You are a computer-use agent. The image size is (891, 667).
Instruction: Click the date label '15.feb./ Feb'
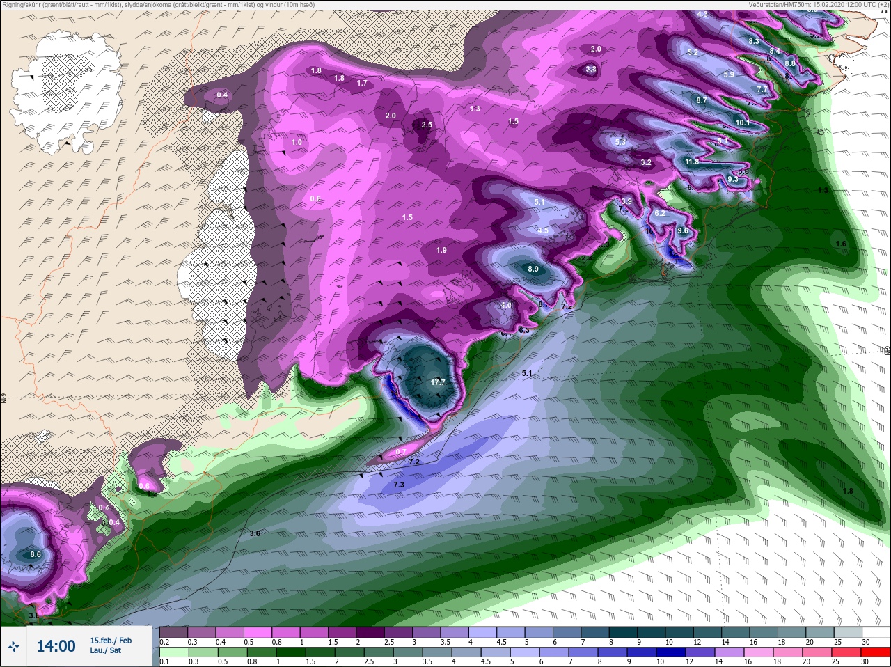click(111, 641)
